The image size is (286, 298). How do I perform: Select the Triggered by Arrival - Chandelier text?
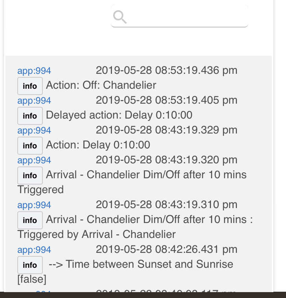tap(96, 234)
